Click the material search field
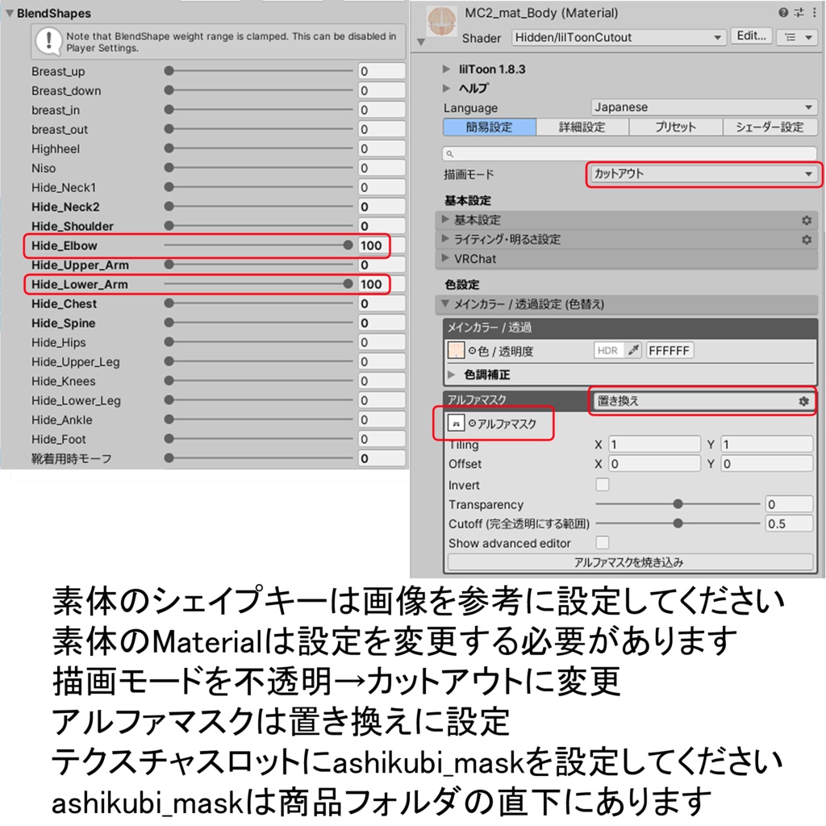The image size is (826, 826). [629, 154]
